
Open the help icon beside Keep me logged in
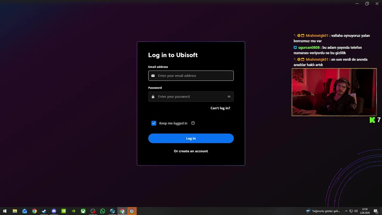[193, 123]
